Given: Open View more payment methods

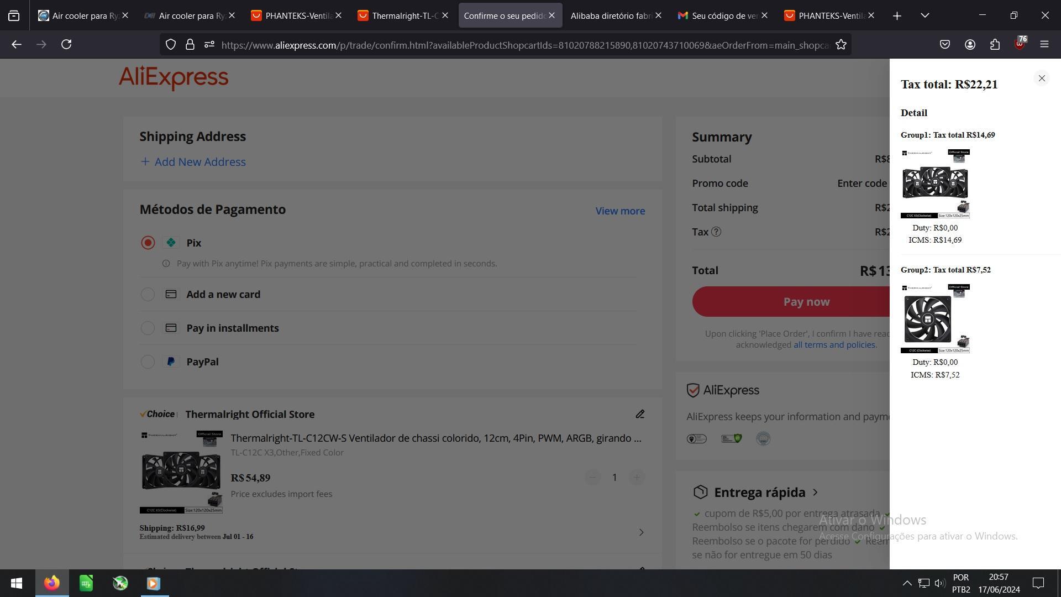Looking at the screenshot, I should 620,211.
